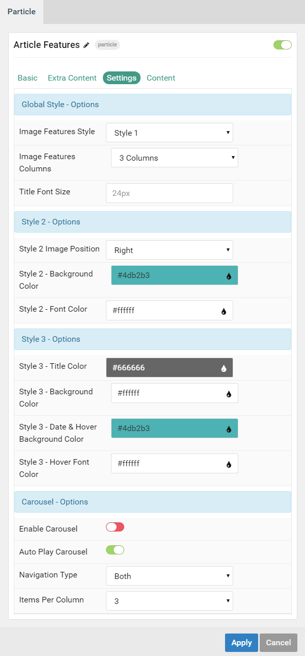Click the Enable Carousel label
This screenshot has width=305, height=656.
[48, 529]
